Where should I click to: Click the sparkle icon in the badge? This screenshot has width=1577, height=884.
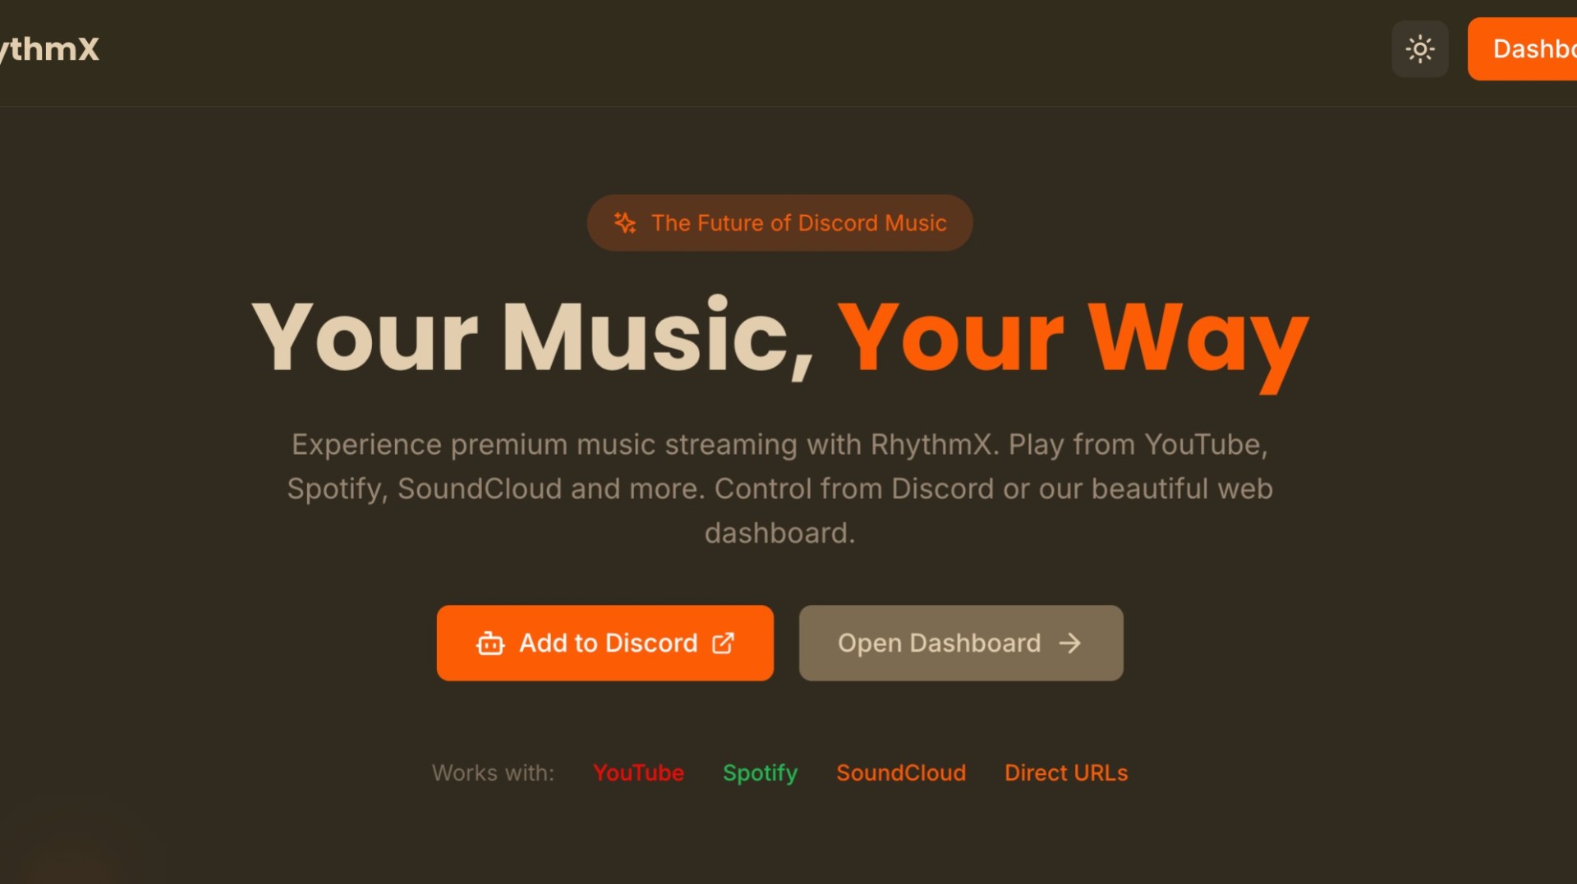(625, 223)
